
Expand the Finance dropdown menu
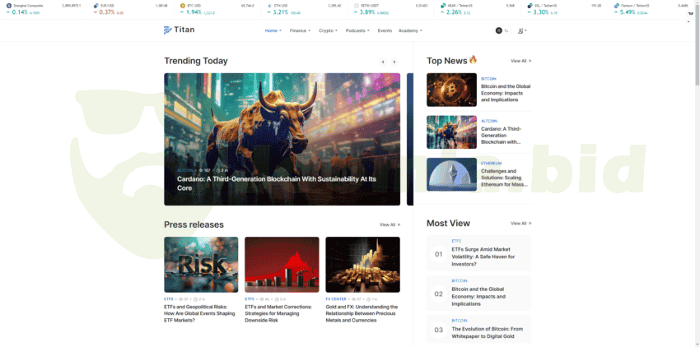[x=300, y=30]
